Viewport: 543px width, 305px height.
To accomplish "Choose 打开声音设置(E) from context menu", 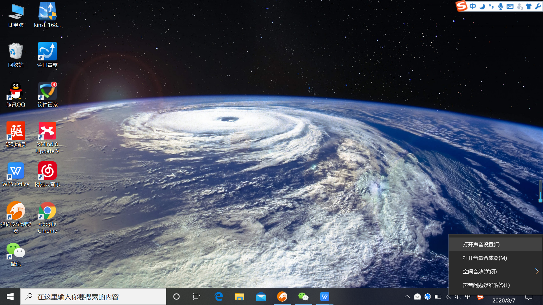I will coord(495,244).
